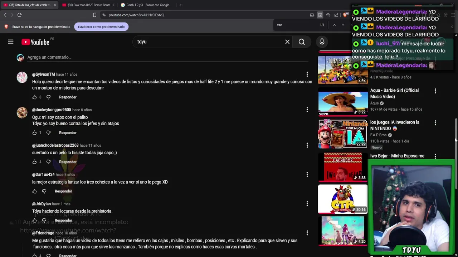Open the options menu on @donkeykongpro9505's comment
Screen dimensions: 458x257
coord(307,110)
